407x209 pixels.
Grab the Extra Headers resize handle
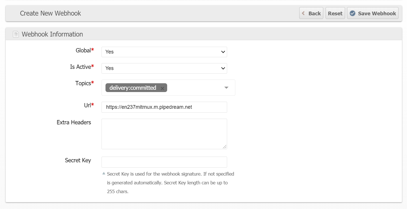pyautogui.click(x=225, y=147)
